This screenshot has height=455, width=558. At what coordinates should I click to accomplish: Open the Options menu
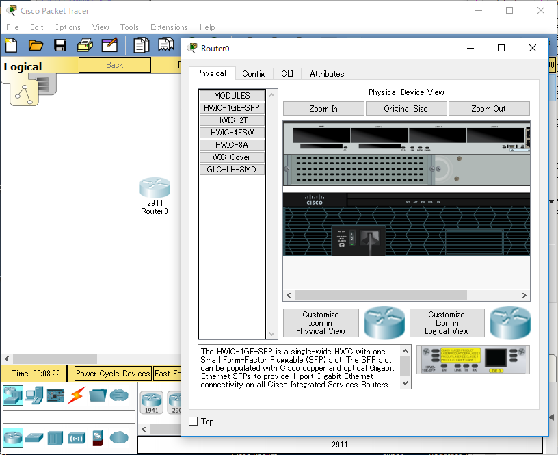(x=67, y=27)
